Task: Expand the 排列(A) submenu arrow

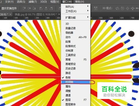Action: click(88, 6)
